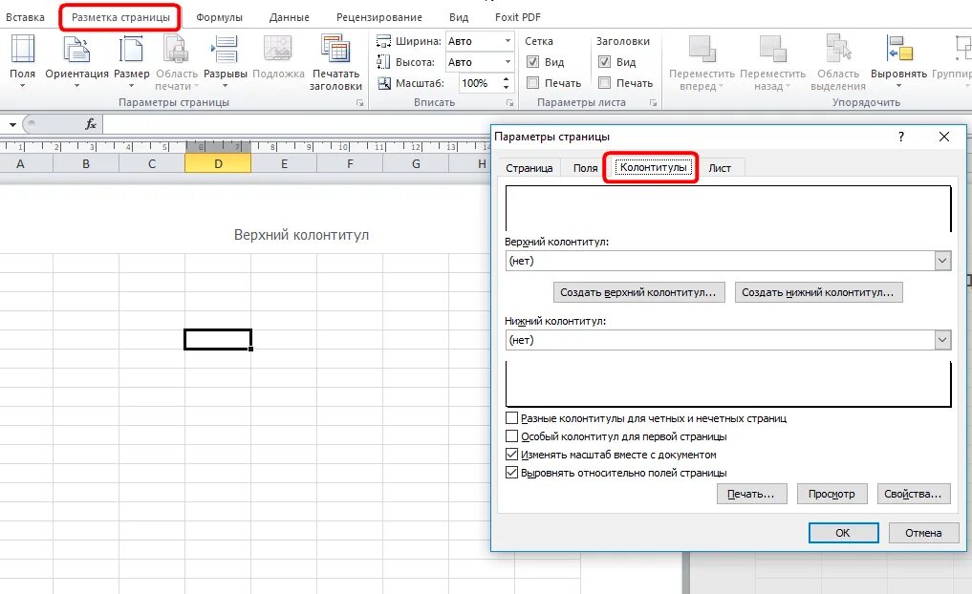Expand the Верхний колонтитул dropdown list
The height and width of the screenshot is (594, 972).
(x=942, y=261)
